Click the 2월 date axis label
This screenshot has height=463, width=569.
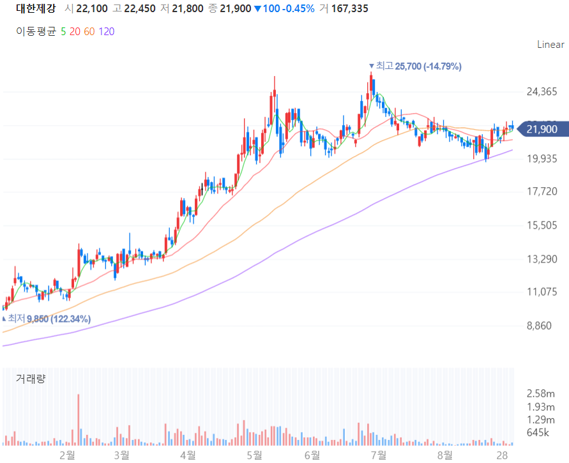(x=68, y=455)
